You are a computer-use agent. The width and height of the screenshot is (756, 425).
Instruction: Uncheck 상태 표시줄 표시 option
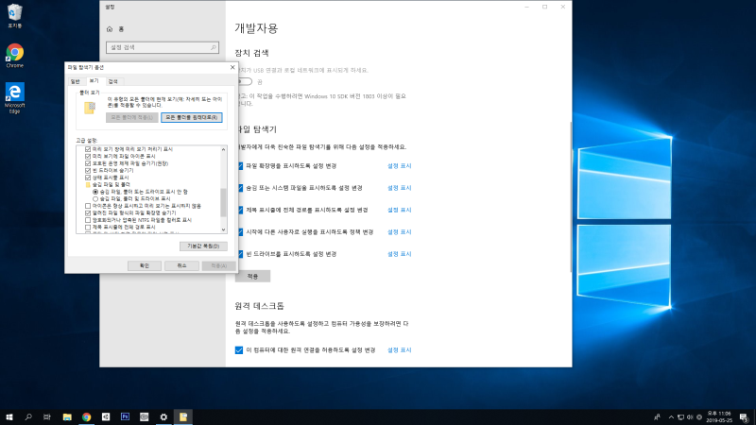88,178
